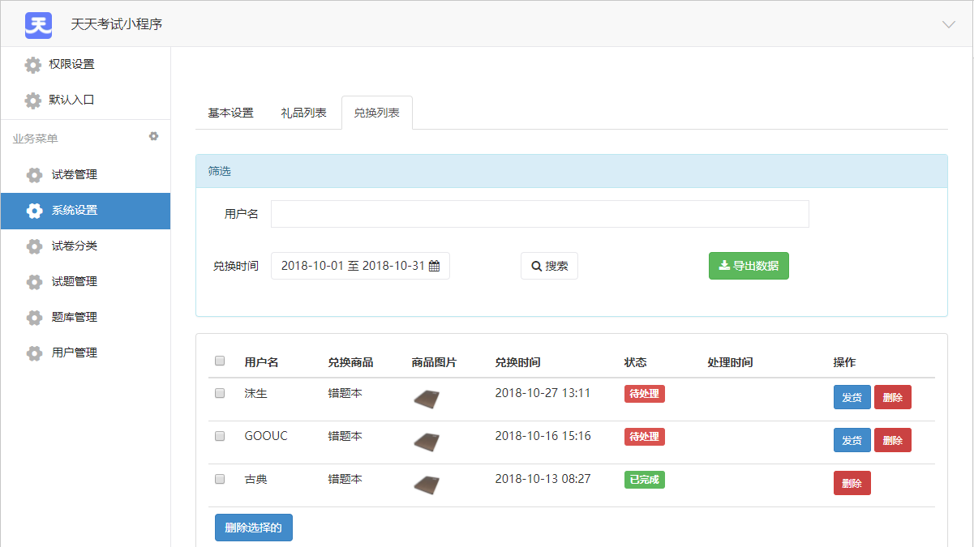This screenshot has height=547, width=974.
Task: Click the 天天考试 app logo icon
Action: (38, 24)
